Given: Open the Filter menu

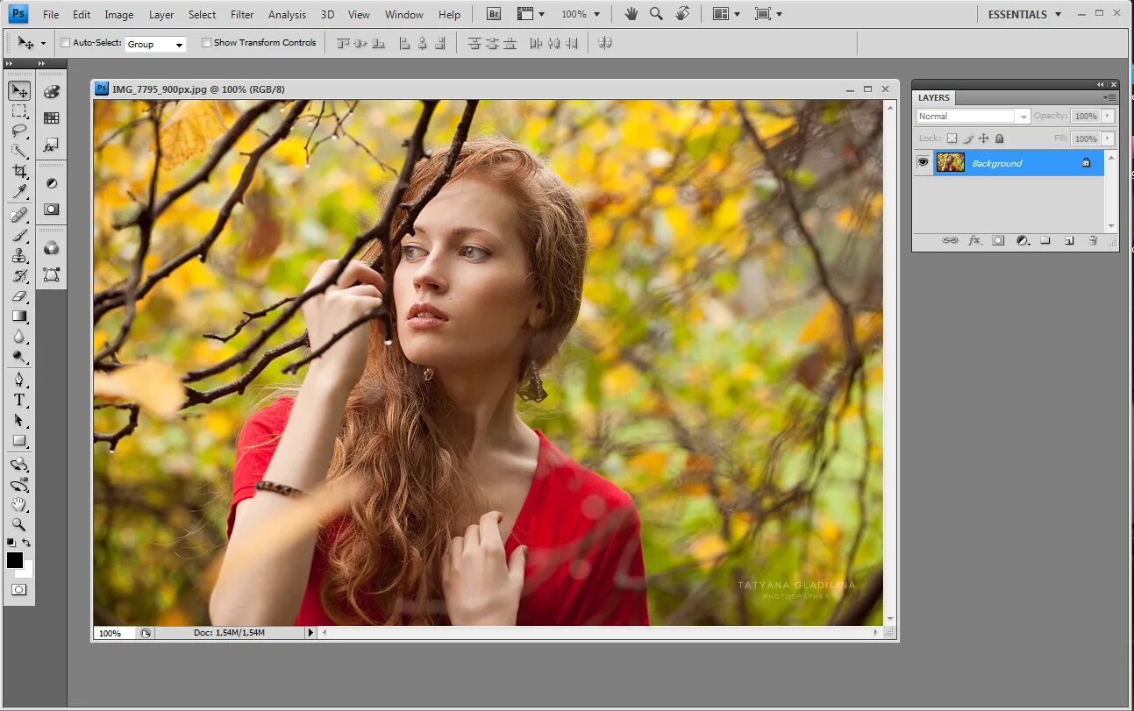Looking at the screenshot, I should click(242, 14).
